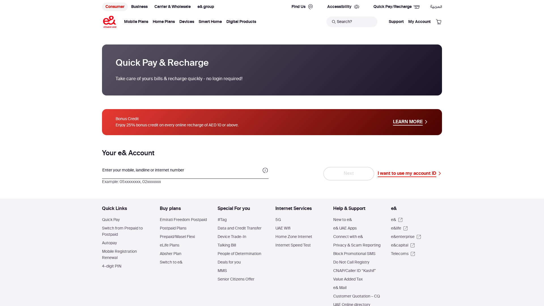Open Privacy & Scam Reporting link
Image resolution: width=544 pixels, height=306 pixels.
(x=357, y=245)
